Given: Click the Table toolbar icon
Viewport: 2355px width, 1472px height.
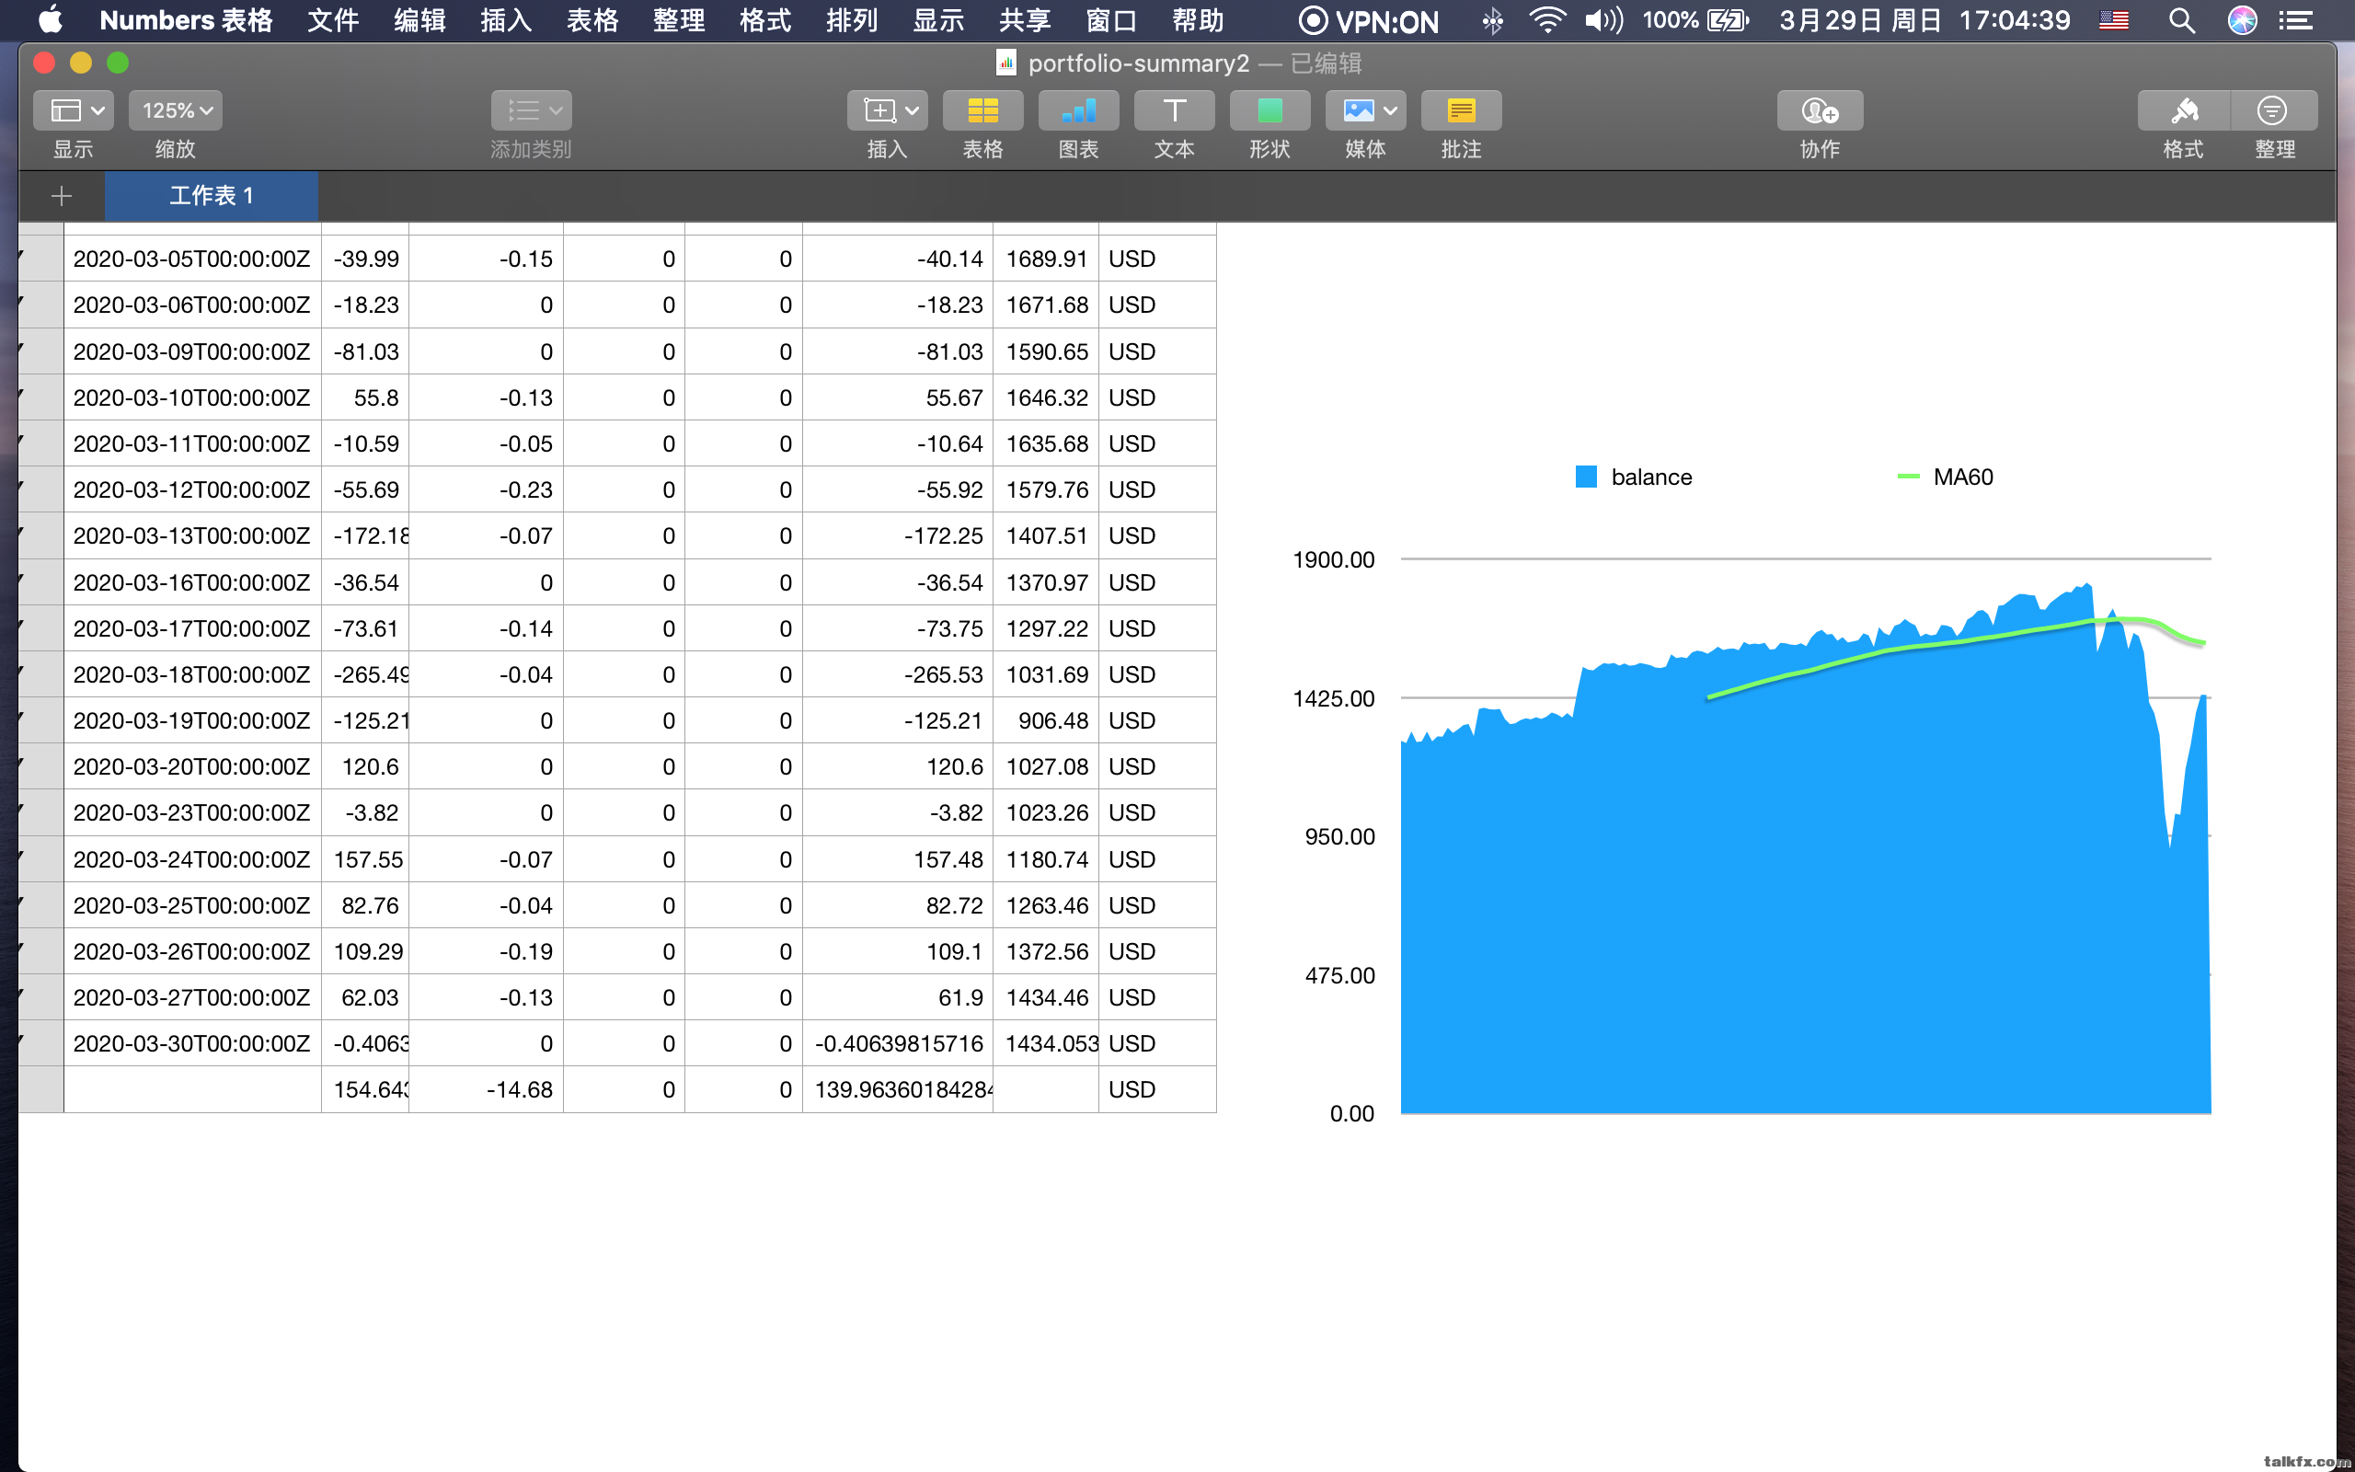Looking at the screenshot, I should coord(982,111).
